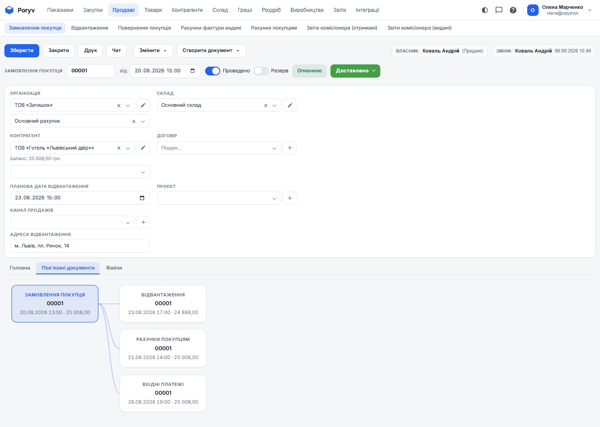The image size is (600, 427).
Task: Click the user avatar O icon
Action: [x=533, y=10]
